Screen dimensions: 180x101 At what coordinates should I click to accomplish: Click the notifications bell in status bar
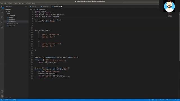pyautogui.click(x=178, y=100)
